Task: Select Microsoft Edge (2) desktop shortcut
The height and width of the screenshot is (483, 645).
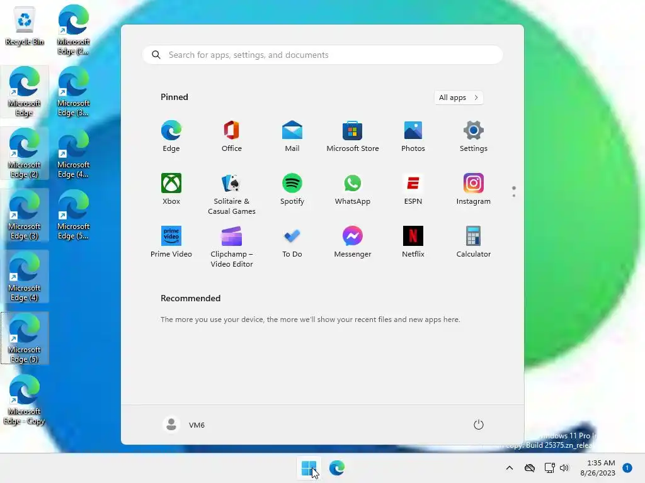Action: coord(25,153)
